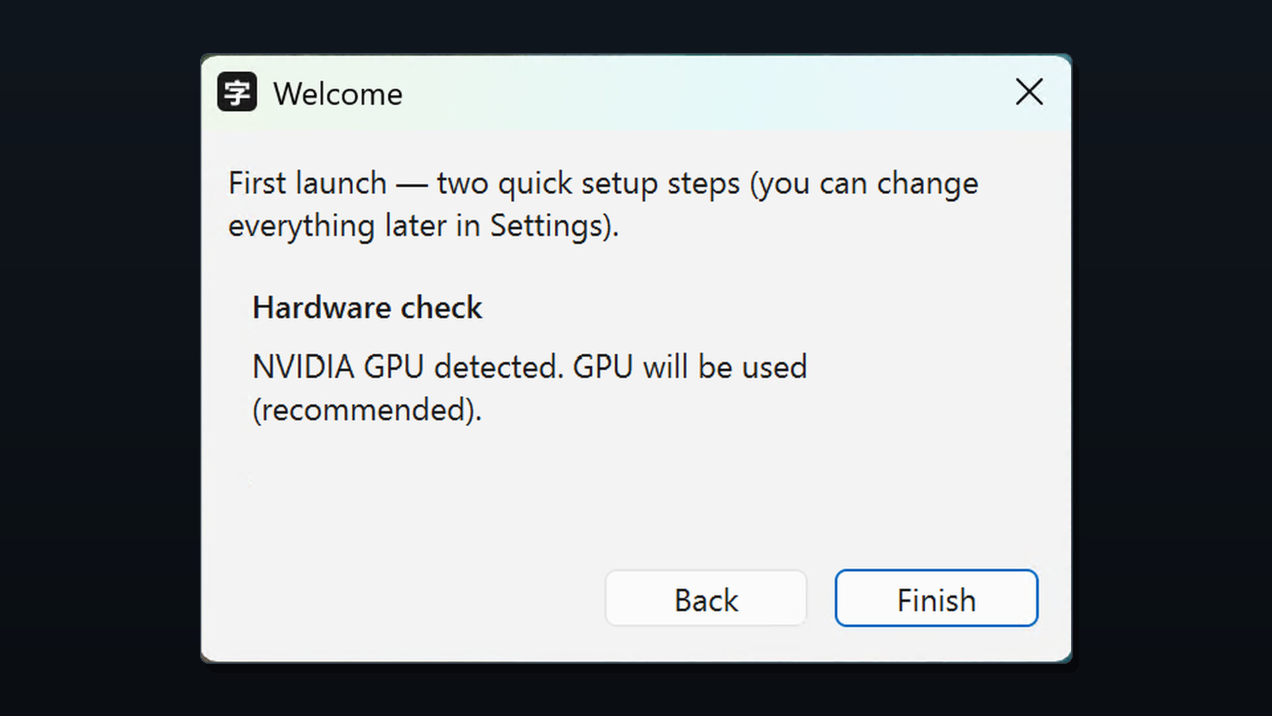This screenshot has height=716, width=1272.
Task: Click the word GPU after NVIDIA
Action: point(394,367)
